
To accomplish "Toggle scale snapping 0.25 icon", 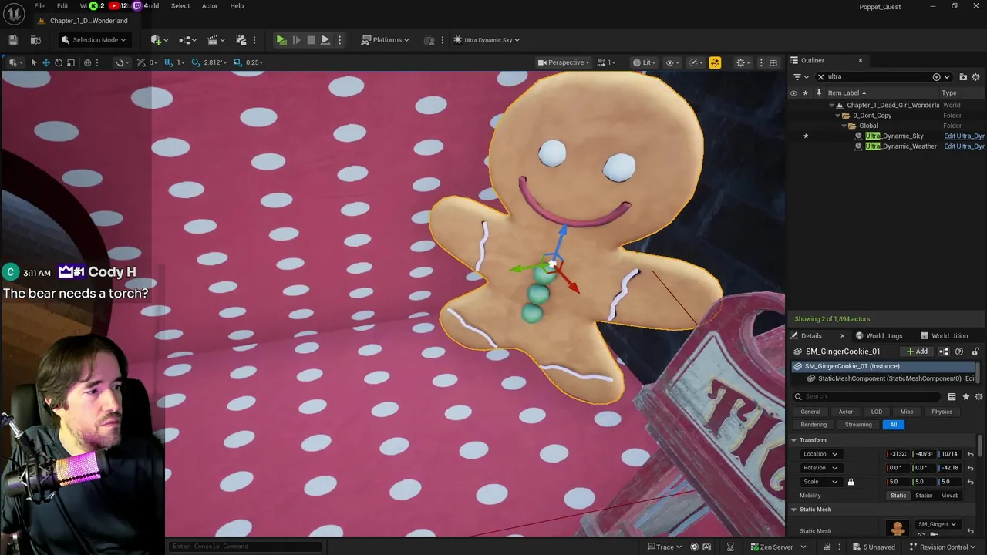I will pyautogui.click(x=237, y=62).
